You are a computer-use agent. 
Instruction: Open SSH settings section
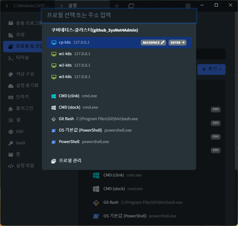click(x=22, y=131)
